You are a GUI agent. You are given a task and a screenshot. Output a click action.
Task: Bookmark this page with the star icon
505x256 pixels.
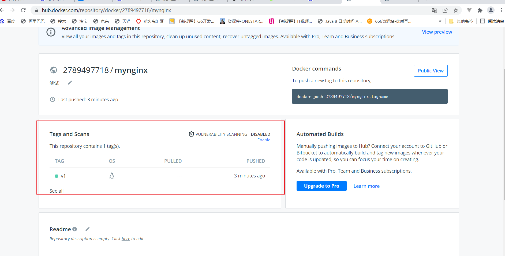click(456, 10)
